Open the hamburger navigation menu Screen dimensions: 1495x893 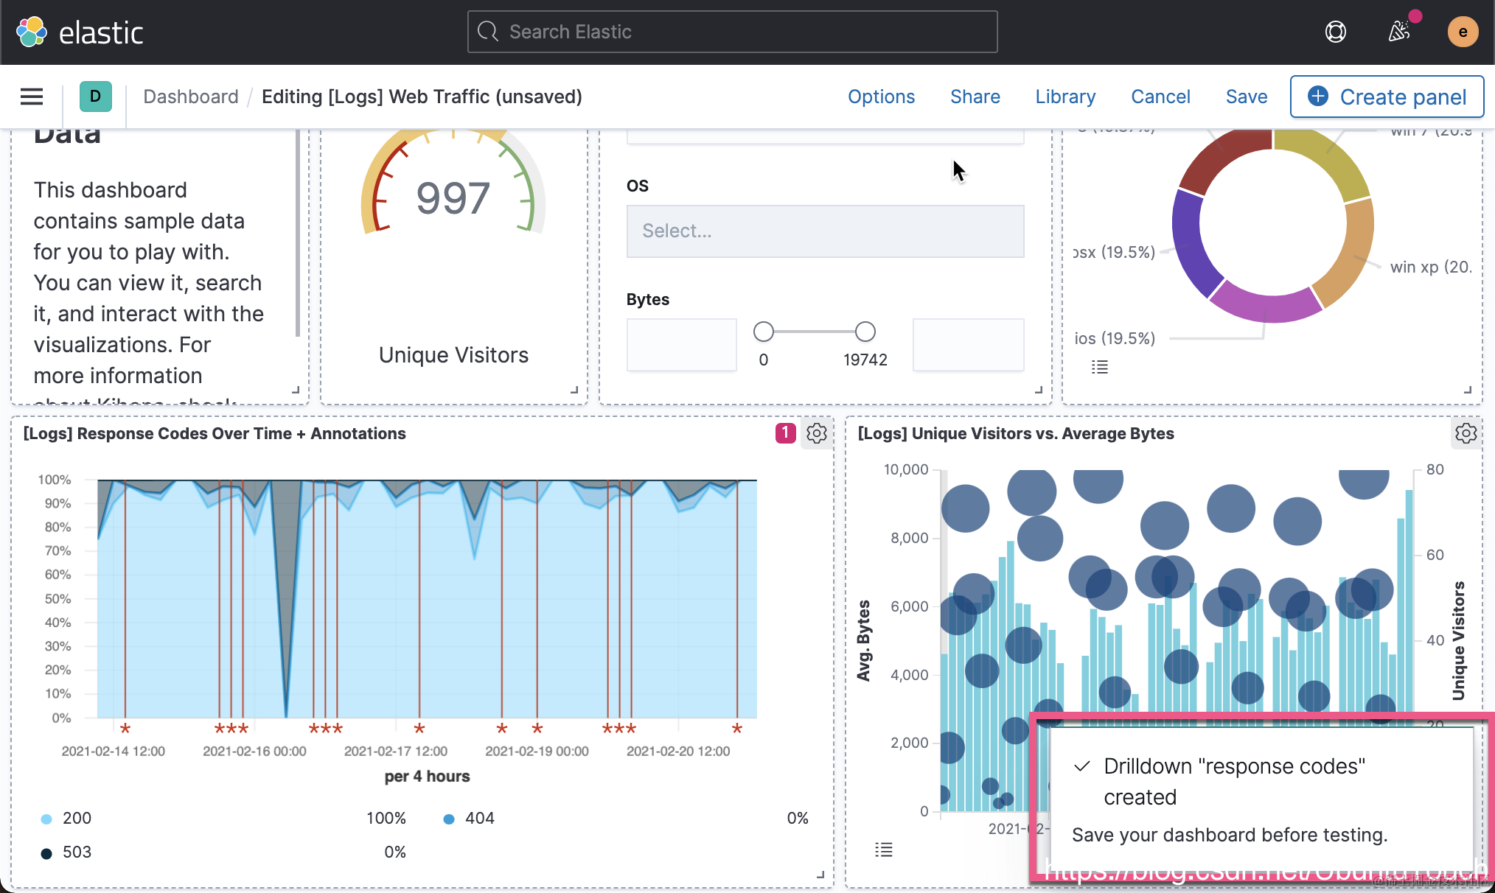tap(32, 97)
